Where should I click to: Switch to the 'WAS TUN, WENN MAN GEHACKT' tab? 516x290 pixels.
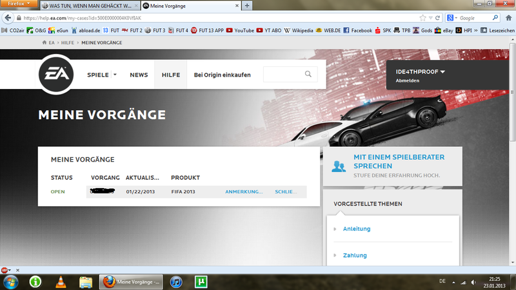[x=90, y=6]
